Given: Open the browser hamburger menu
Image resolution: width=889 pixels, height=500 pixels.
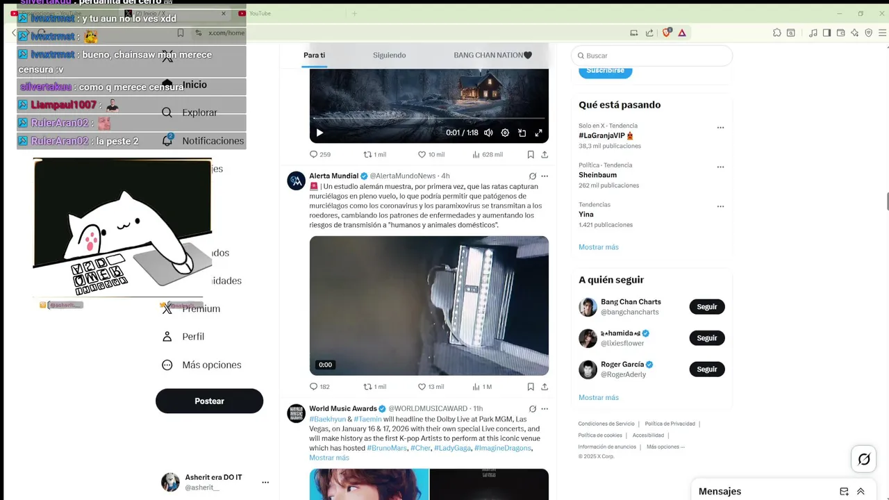Looking at the screenshot, I should [x=883, y=33].
